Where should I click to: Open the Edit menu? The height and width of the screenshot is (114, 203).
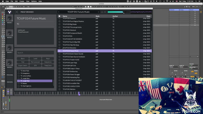coord(16,1)
